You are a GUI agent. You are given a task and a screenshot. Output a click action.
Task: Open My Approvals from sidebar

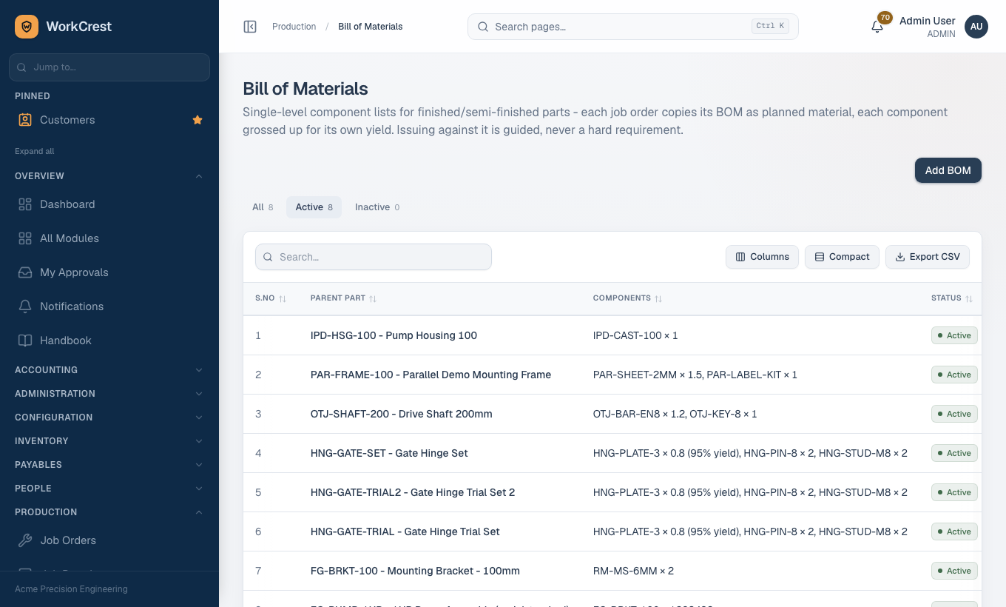click(x=109, y=272)
